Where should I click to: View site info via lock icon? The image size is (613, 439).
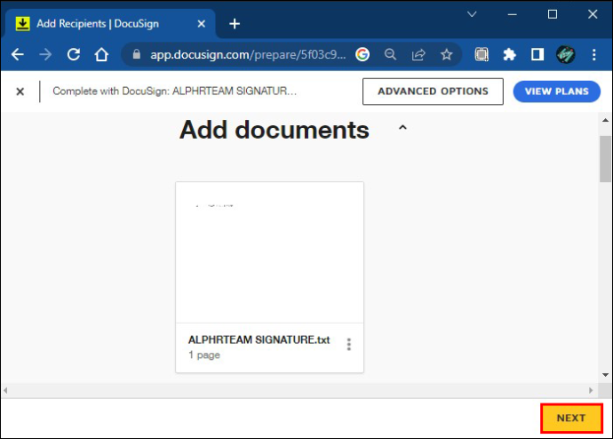[137, 54]
